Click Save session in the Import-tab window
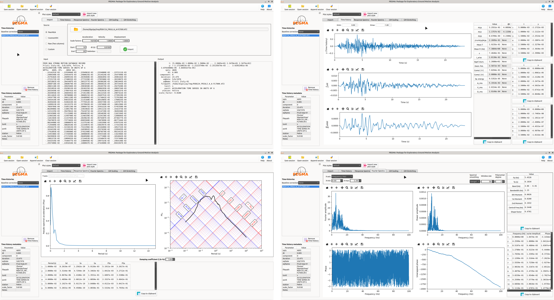 pos(9,7)
